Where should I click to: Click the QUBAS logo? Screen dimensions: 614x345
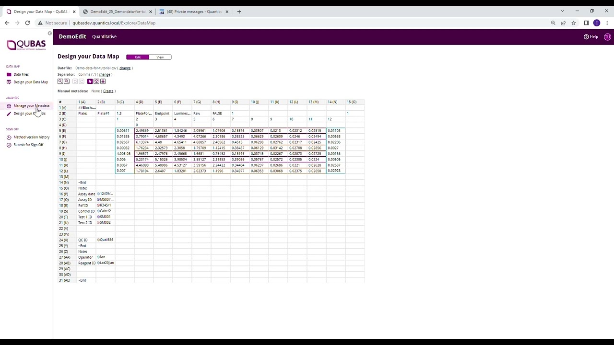[x=26, y=45]
